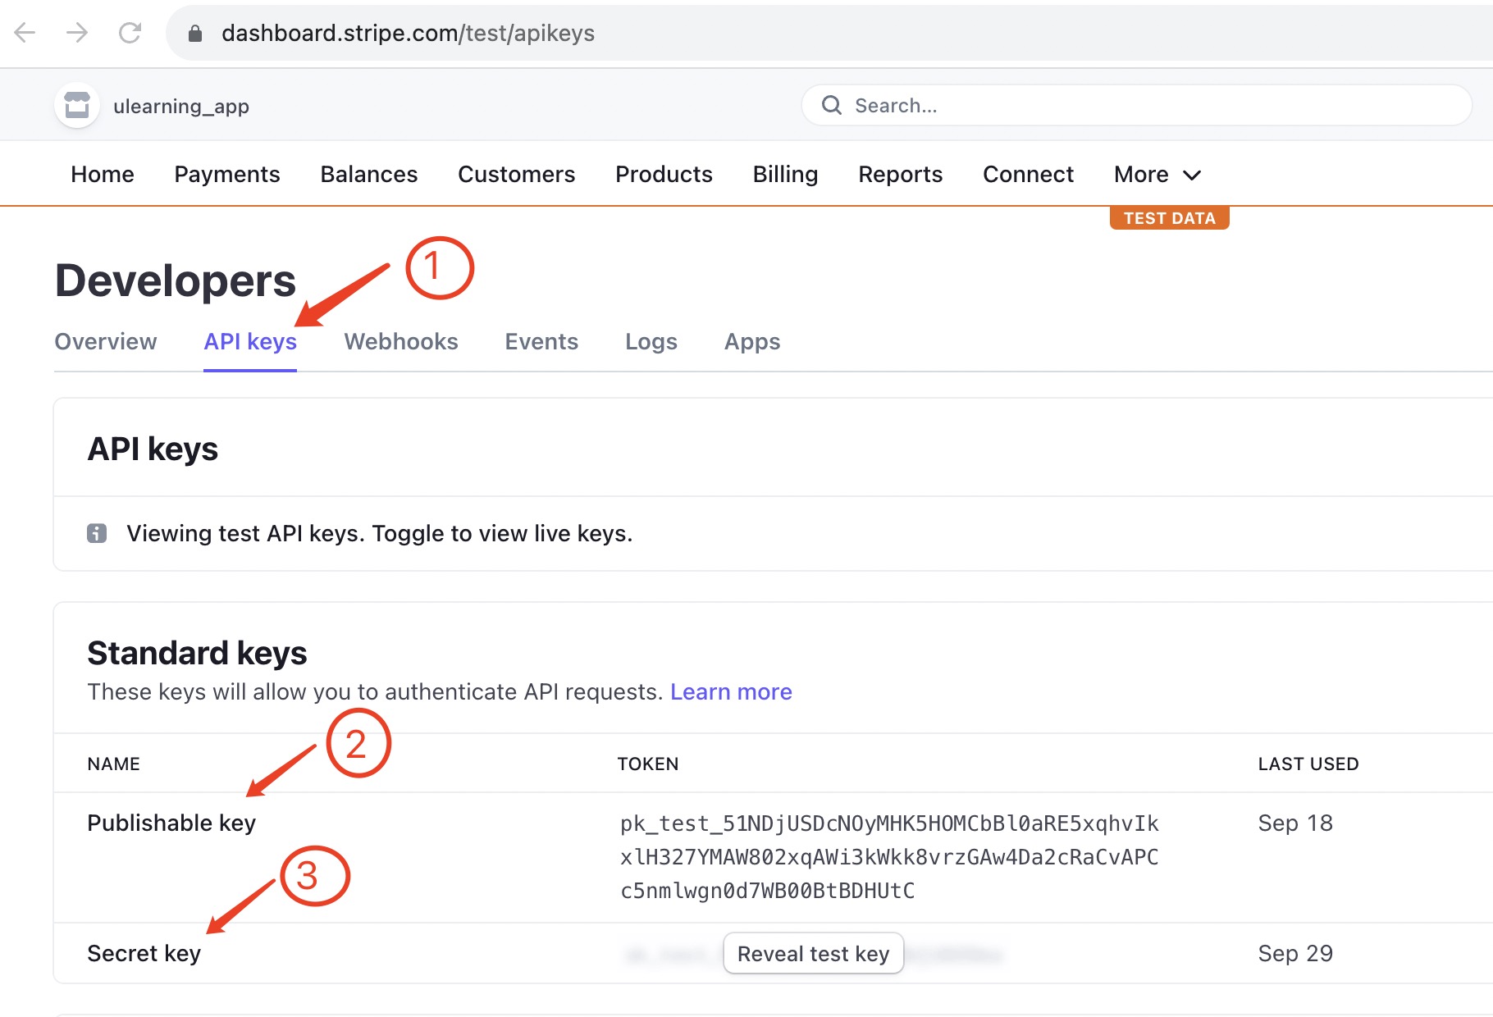Image resolution: width=1493 pixels, height=1017 pixels.
Task: Expand the More menu chevron
Action: point(1192,175)
